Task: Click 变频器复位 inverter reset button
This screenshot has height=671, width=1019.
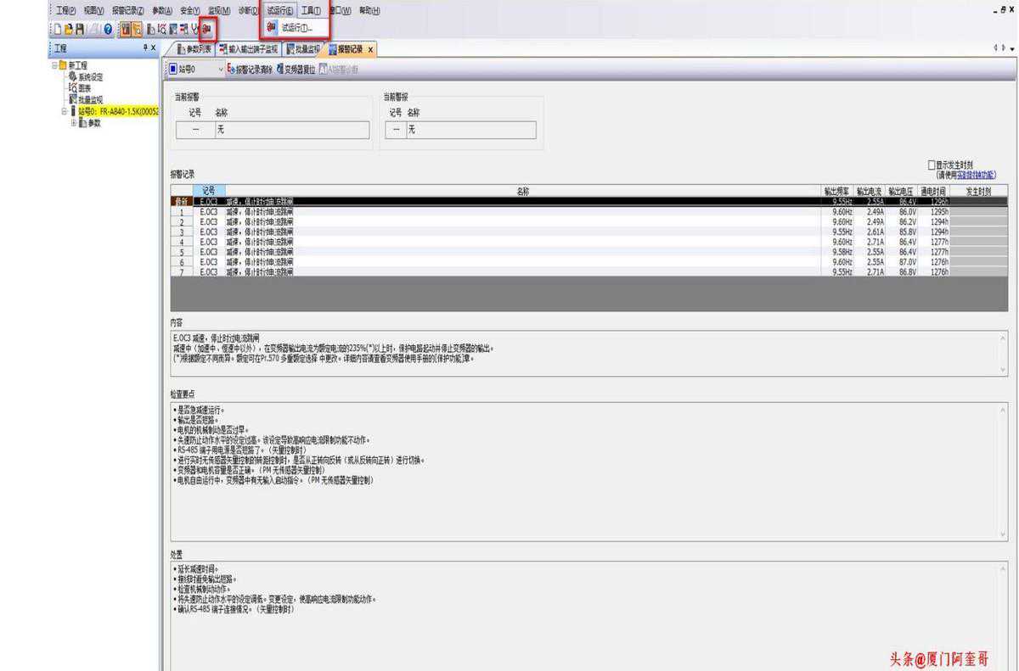Action: point(296,70)
